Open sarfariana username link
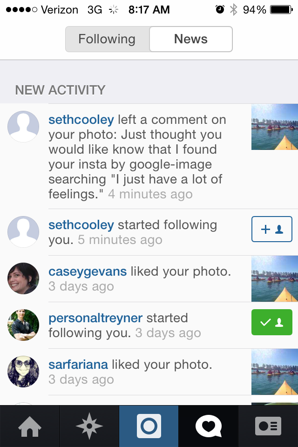The height and width of the screenshot is (447, 298). (x=78, y=364)
